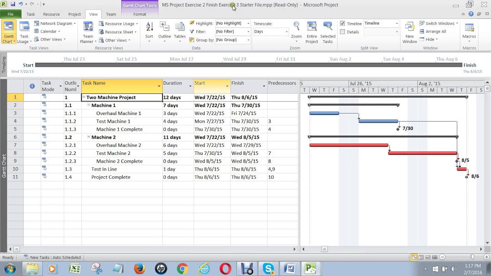Switch to the Format ribbon tab

pyautogui.click(x=140, y=14)
